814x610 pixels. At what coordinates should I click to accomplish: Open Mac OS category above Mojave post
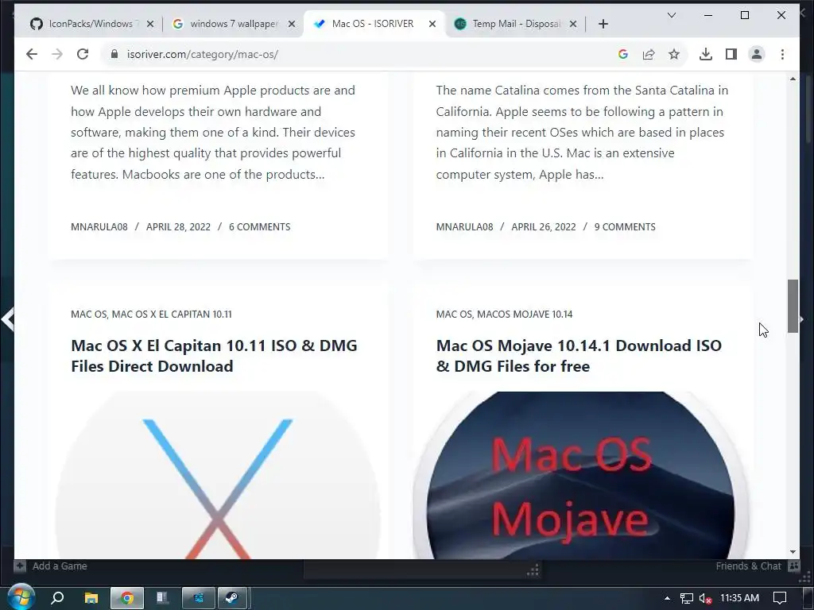coord(454,314)
